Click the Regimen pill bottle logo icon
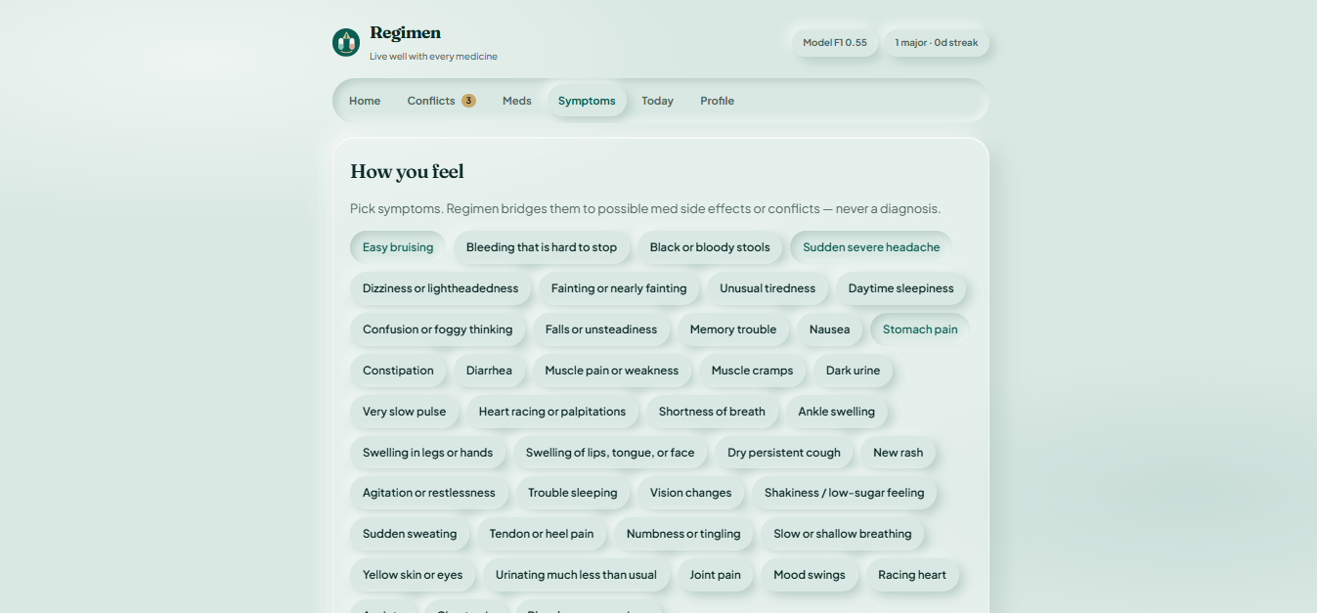The width and height of the screenshot is (1317, 613). point(346,42)
